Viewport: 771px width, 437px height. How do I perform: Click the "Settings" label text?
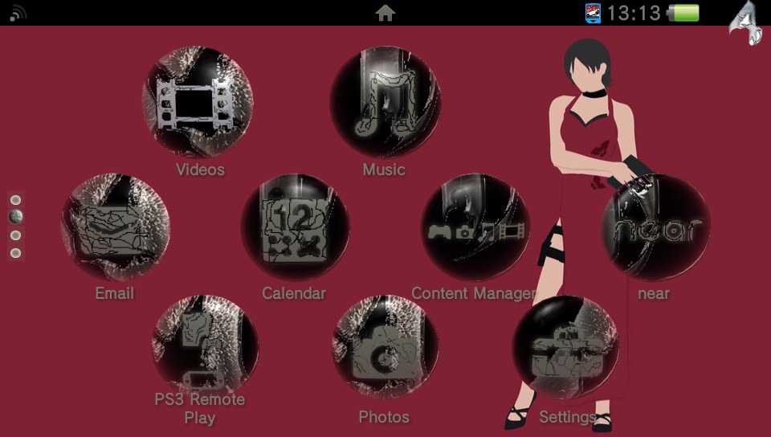point(568,417)
